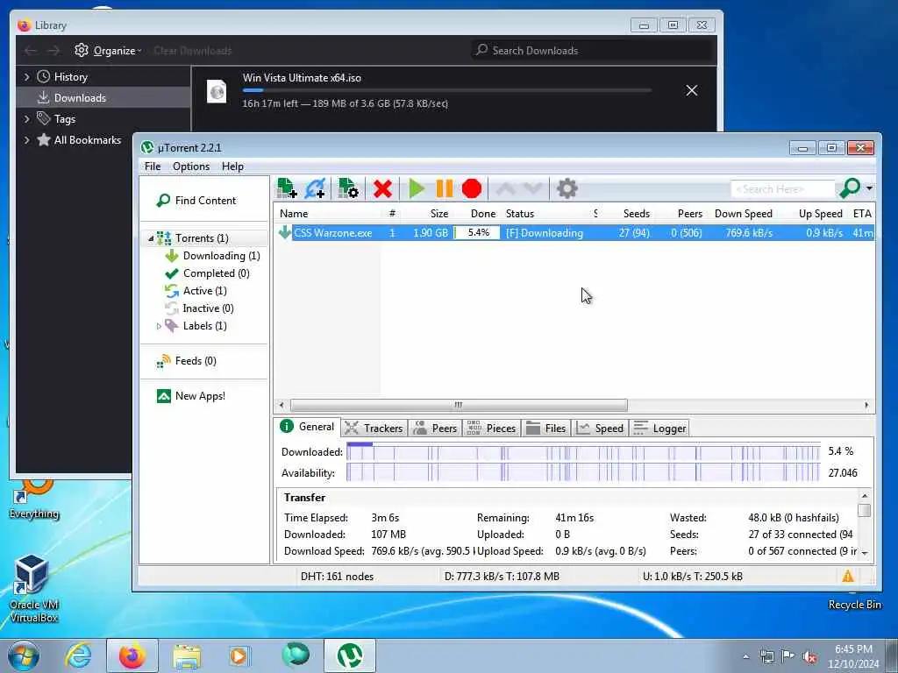Switch to the Files tab
This screenshot has width=898, height=673.
(545, 428)
